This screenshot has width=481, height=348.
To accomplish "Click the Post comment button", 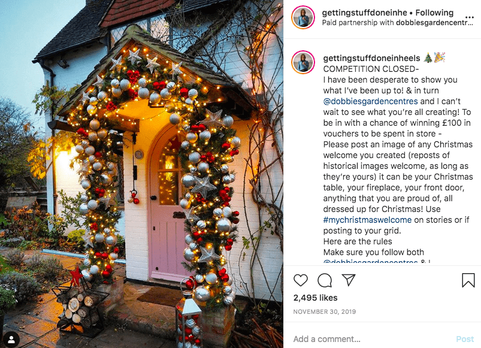I will 465,339.
